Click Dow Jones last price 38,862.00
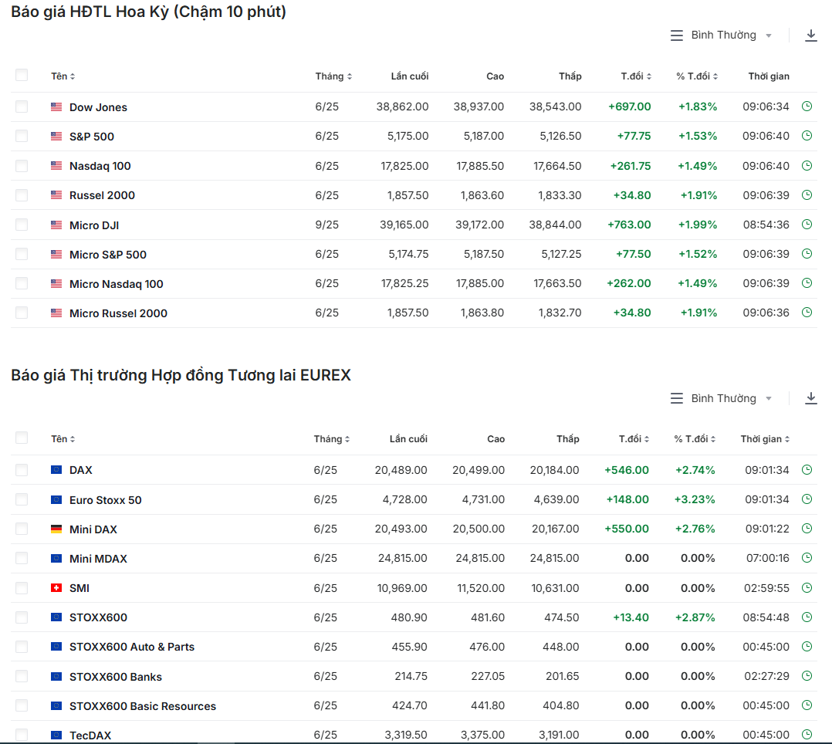 (402, 107)
